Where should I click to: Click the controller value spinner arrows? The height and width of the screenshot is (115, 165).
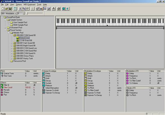click(24, 14)
